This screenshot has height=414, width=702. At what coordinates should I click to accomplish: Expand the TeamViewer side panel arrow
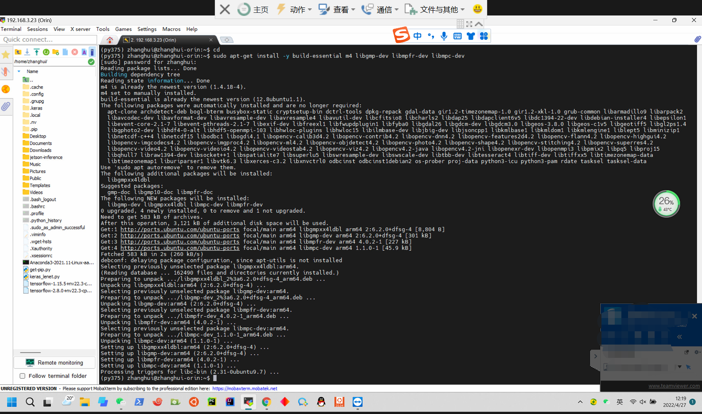click(595, 356)
